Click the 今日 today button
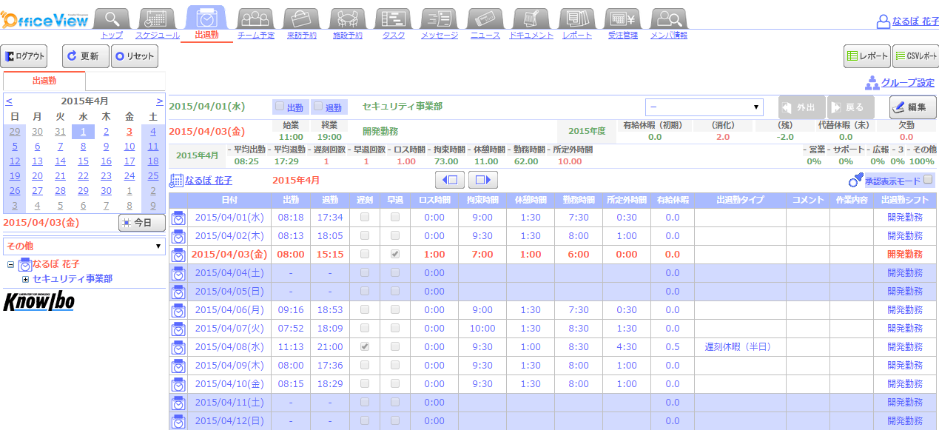This screenshot has height=430, width=939. point(142,223)
